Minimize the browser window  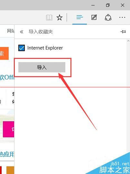point(93,5)
